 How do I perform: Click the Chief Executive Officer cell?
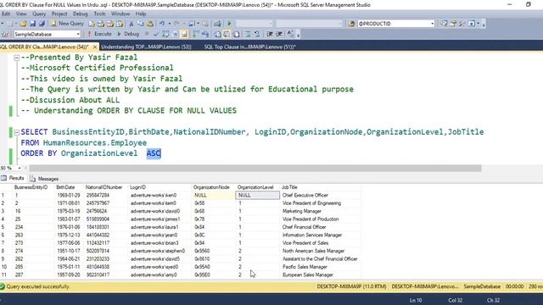(320, 195)
